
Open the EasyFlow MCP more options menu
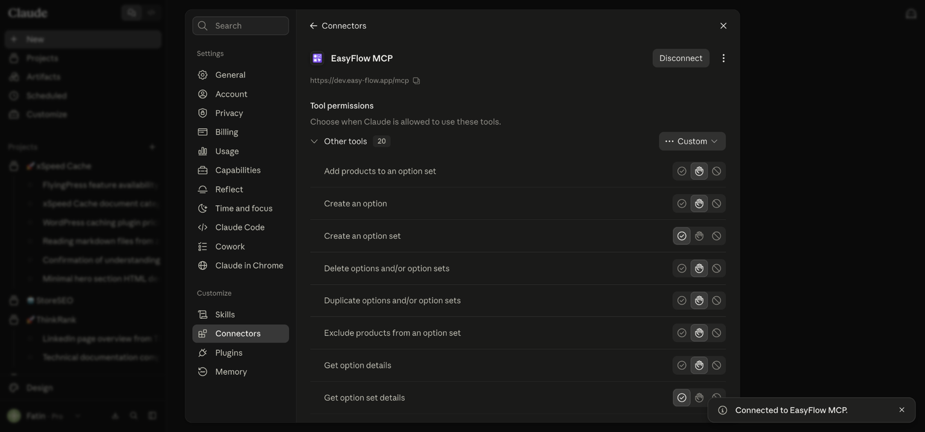(723, 58)
